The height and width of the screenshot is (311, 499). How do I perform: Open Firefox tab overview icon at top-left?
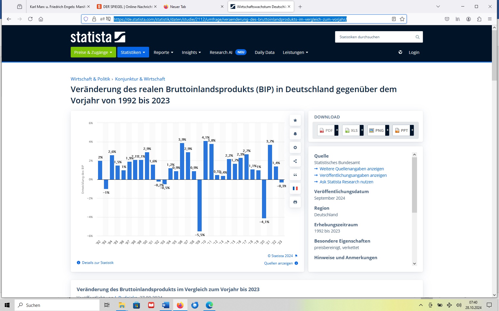tap(20, 7)
